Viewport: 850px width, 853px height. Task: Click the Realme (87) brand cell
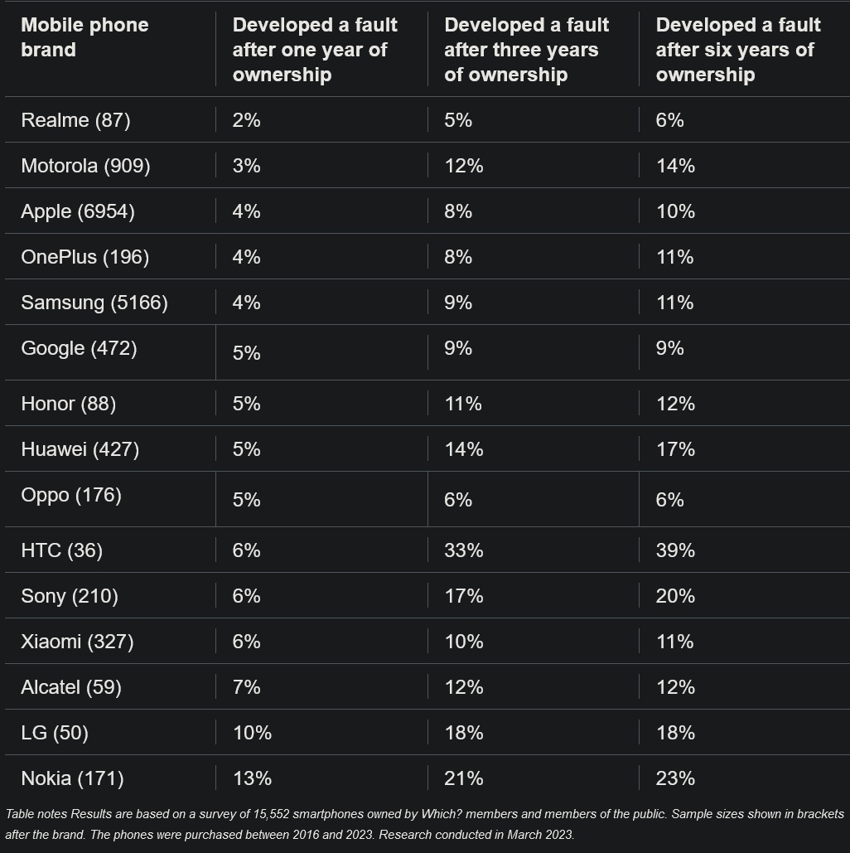(75, 120)
